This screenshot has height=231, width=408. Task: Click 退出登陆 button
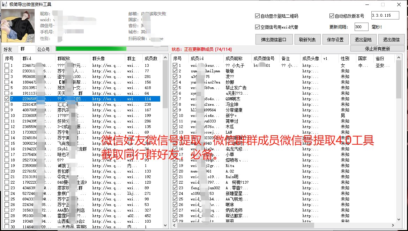pyautogui.click(x=363, y=40)
